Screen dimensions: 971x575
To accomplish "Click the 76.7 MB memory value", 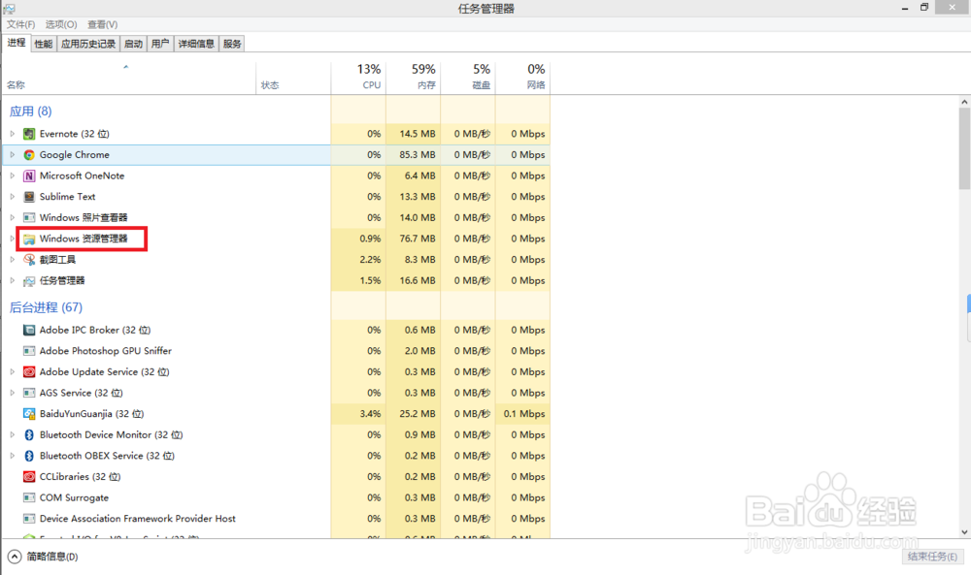I will (418, 239).
